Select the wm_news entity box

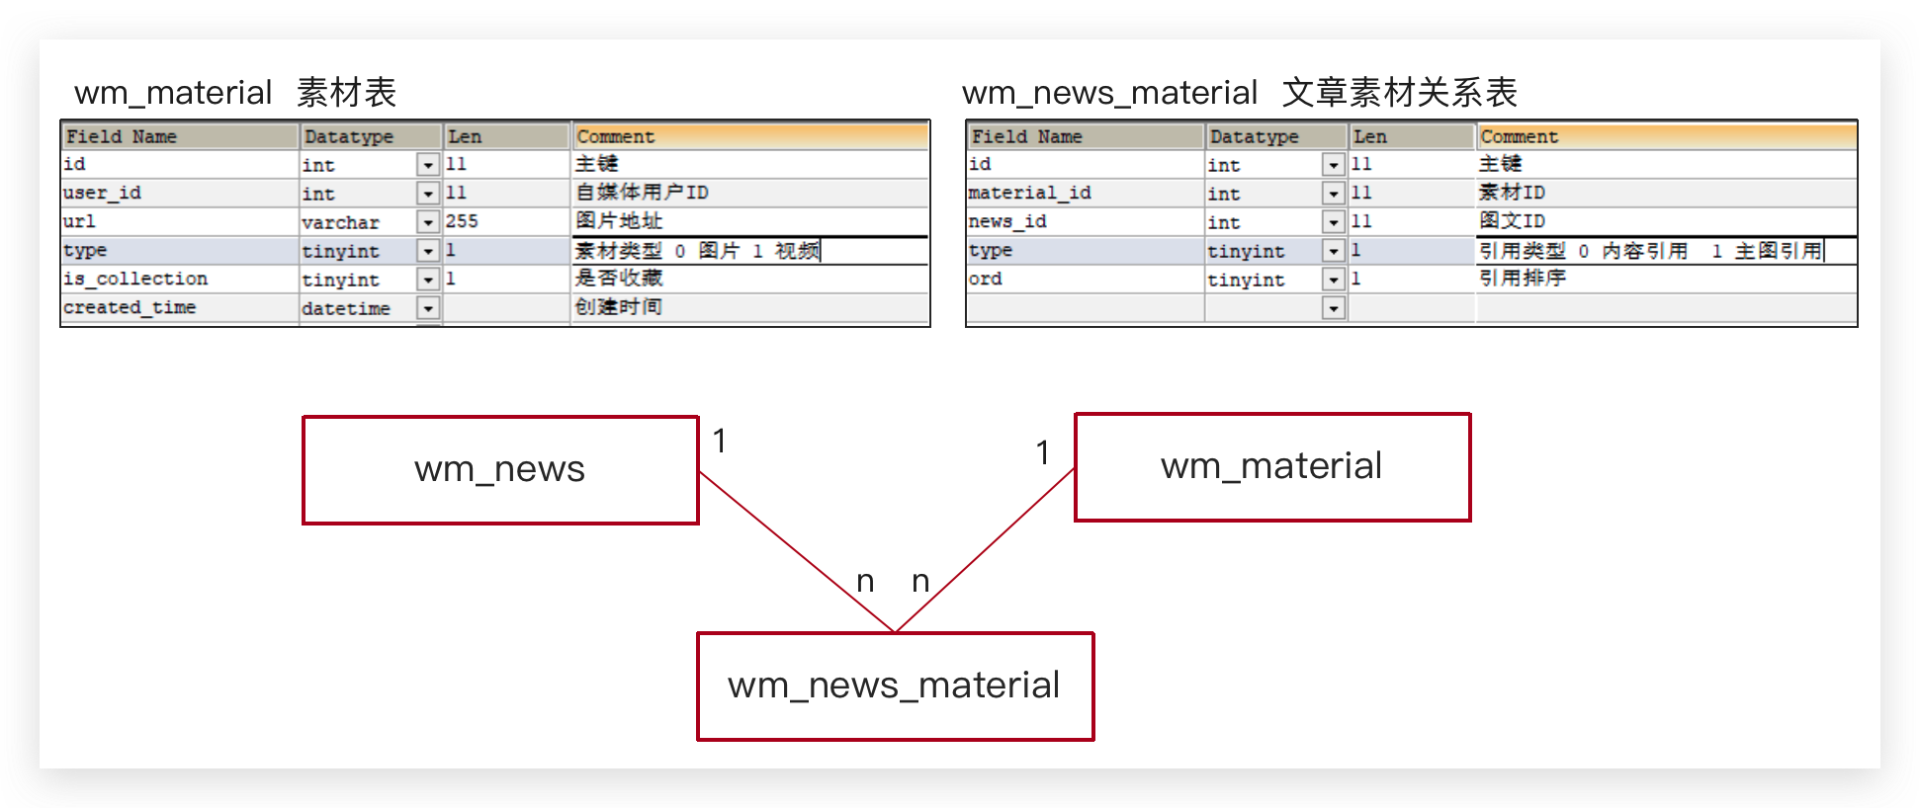click(x=500, y=470)
